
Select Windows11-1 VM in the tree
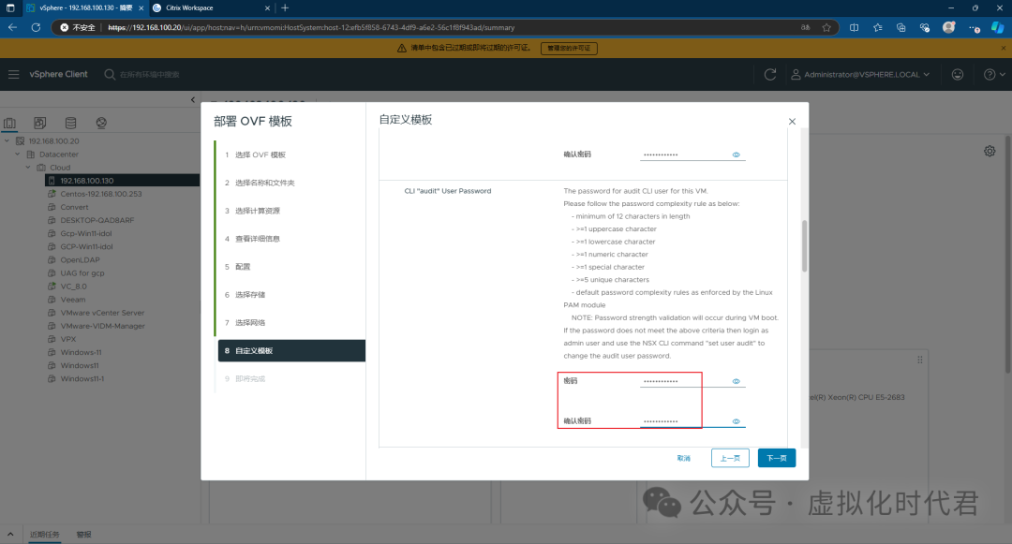point(82,378)
